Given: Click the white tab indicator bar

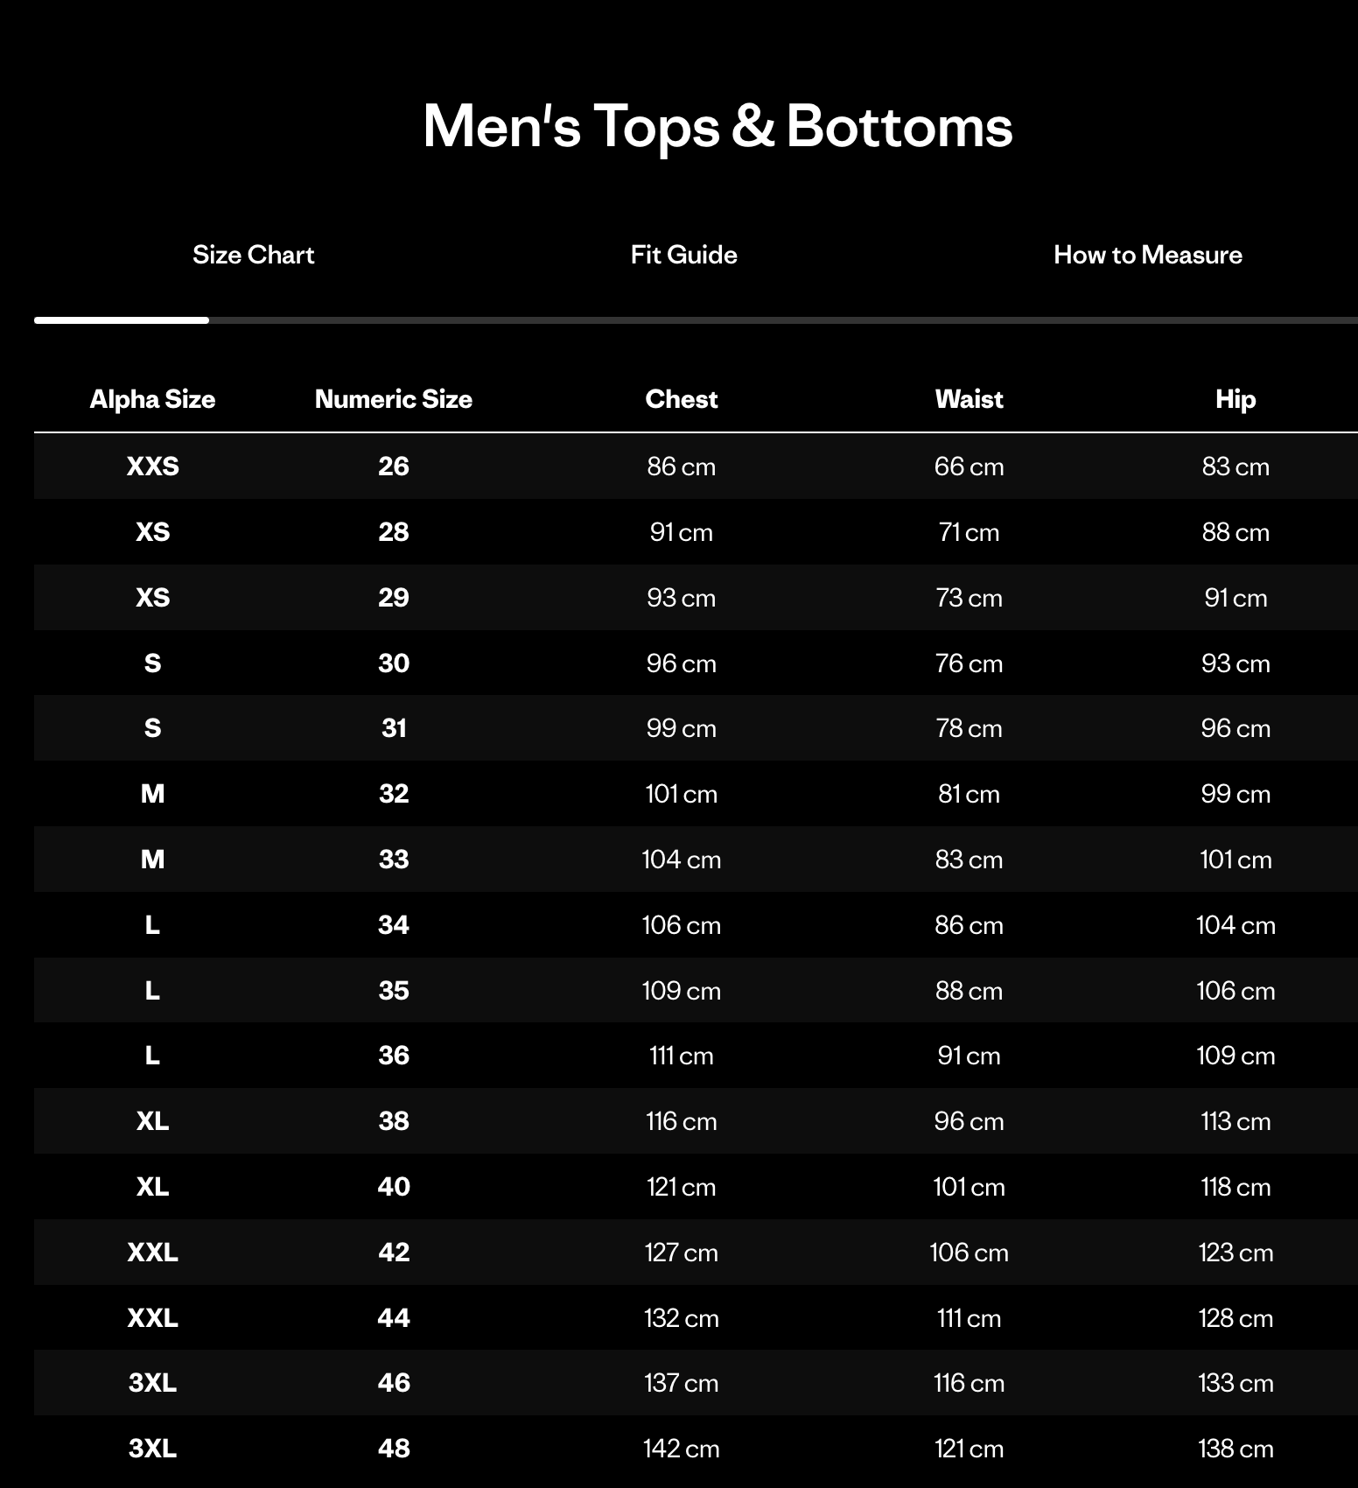Looking at the screenshot, I should point(122,320).
